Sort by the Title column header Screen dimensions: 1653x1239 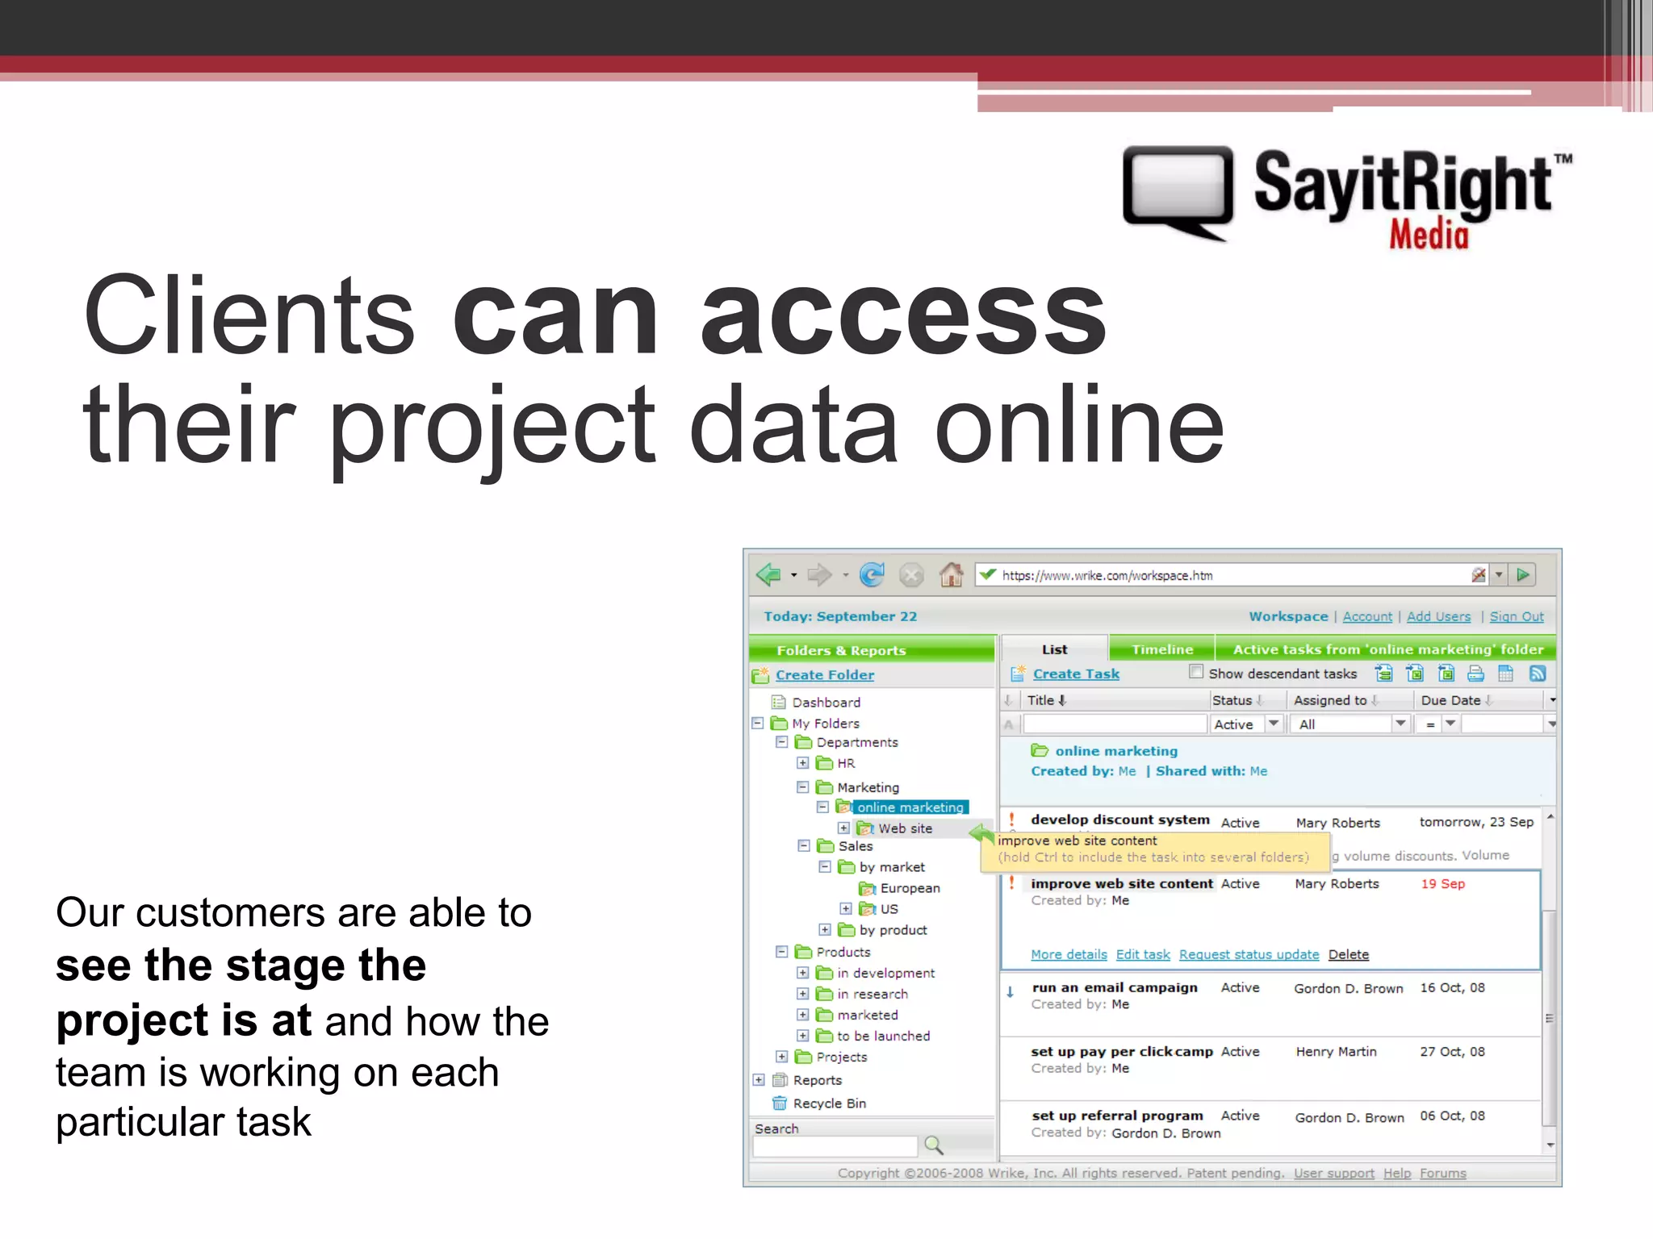click(x=1047, y=700)
